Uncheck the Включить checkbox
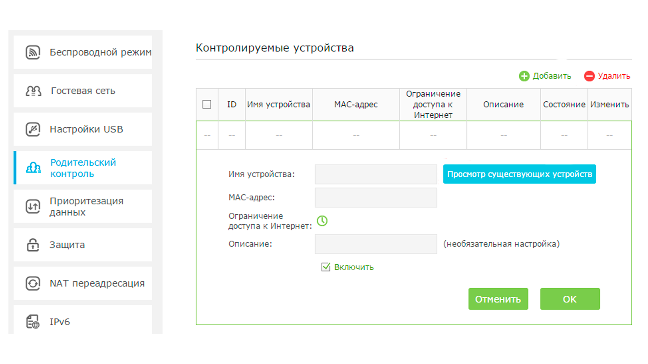Viewport: 648px width, 364px height. click(326, 267)
